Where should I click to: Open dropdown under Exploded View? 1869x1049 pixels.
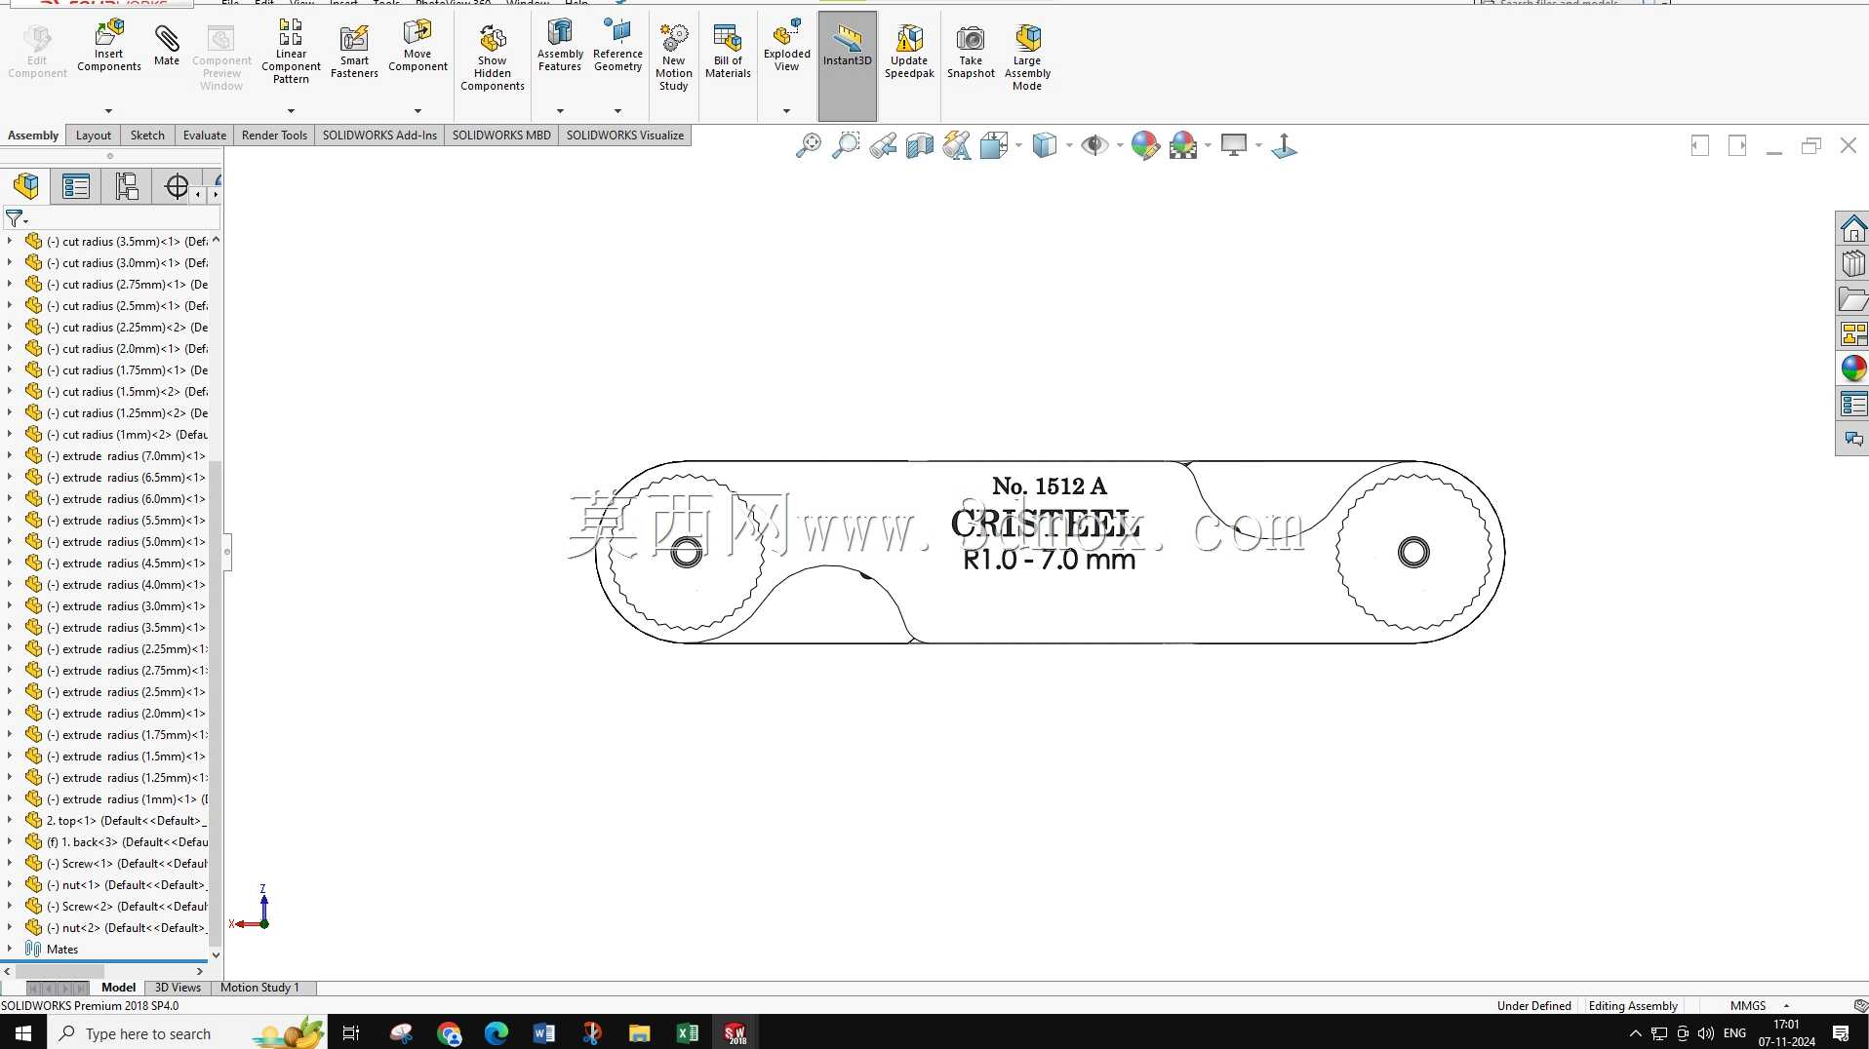click(x=786, y=111)
